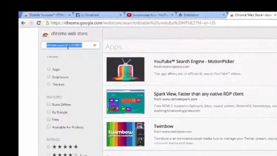Screen dimensions: 277x156
Task: Open the Spark View app thumbnail
Action: tap(126, 102)
